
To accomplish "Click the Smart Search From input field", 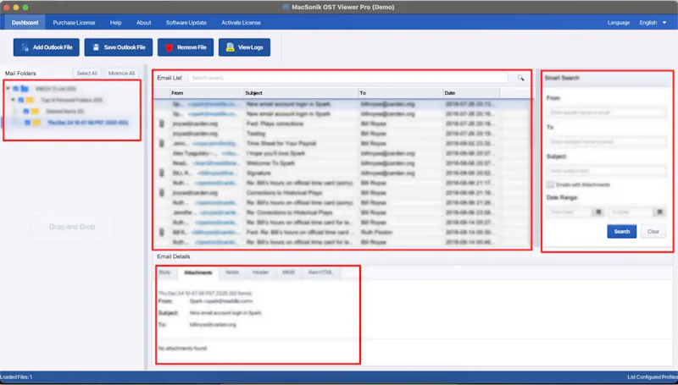I will (606, 113).
